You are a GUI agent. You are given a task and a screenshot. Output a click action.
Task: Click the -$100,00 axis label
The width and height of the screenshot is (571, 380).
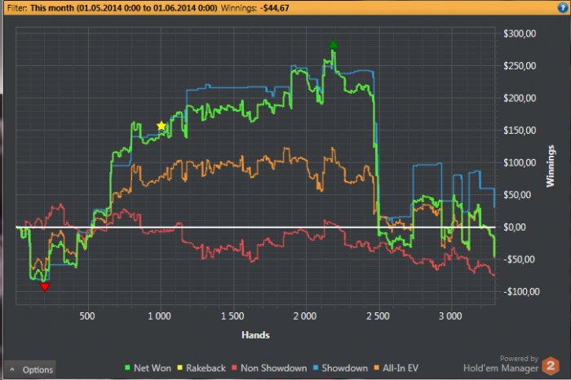tap(521, 292)
